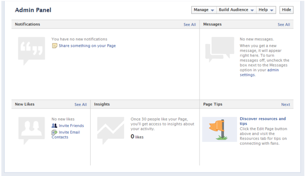See all Messages

tap(284, 25)
